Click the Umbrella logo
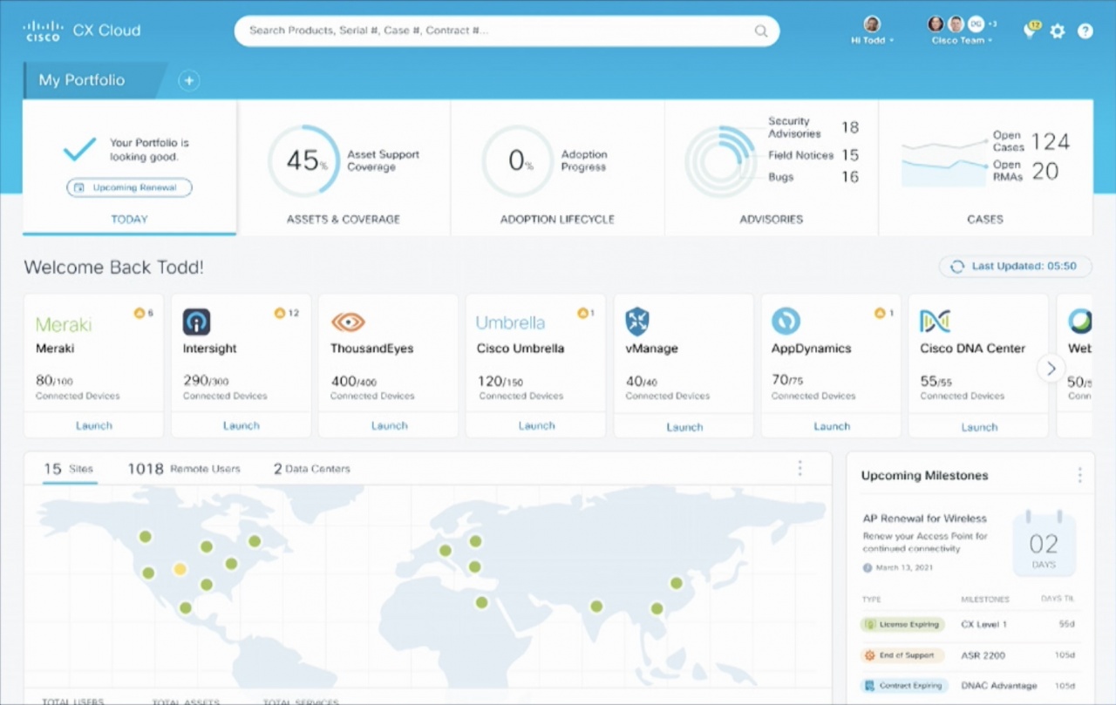 [x=510, y=322]
